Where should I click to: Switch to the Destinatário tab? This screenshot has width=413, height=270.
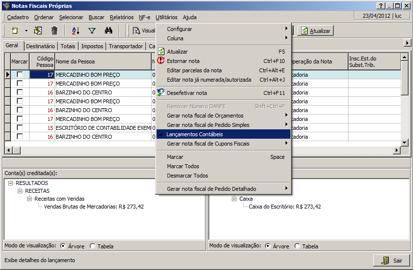[x=40, y=46]
